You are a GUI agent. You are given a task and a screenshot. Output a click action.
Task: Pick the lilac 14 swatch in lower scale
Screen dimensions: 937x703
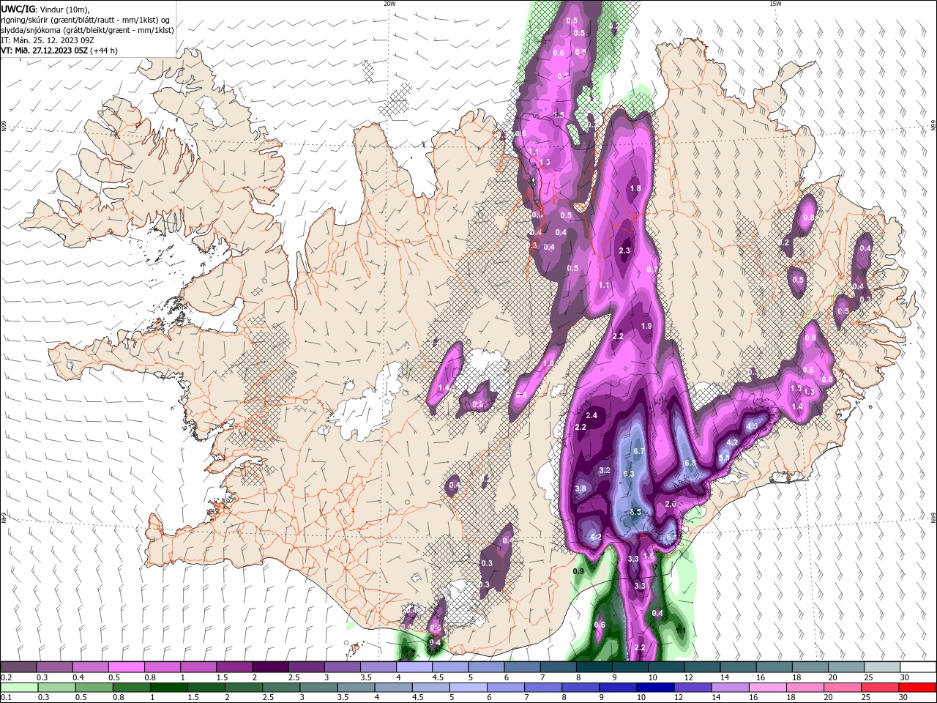tap(730, 688)
